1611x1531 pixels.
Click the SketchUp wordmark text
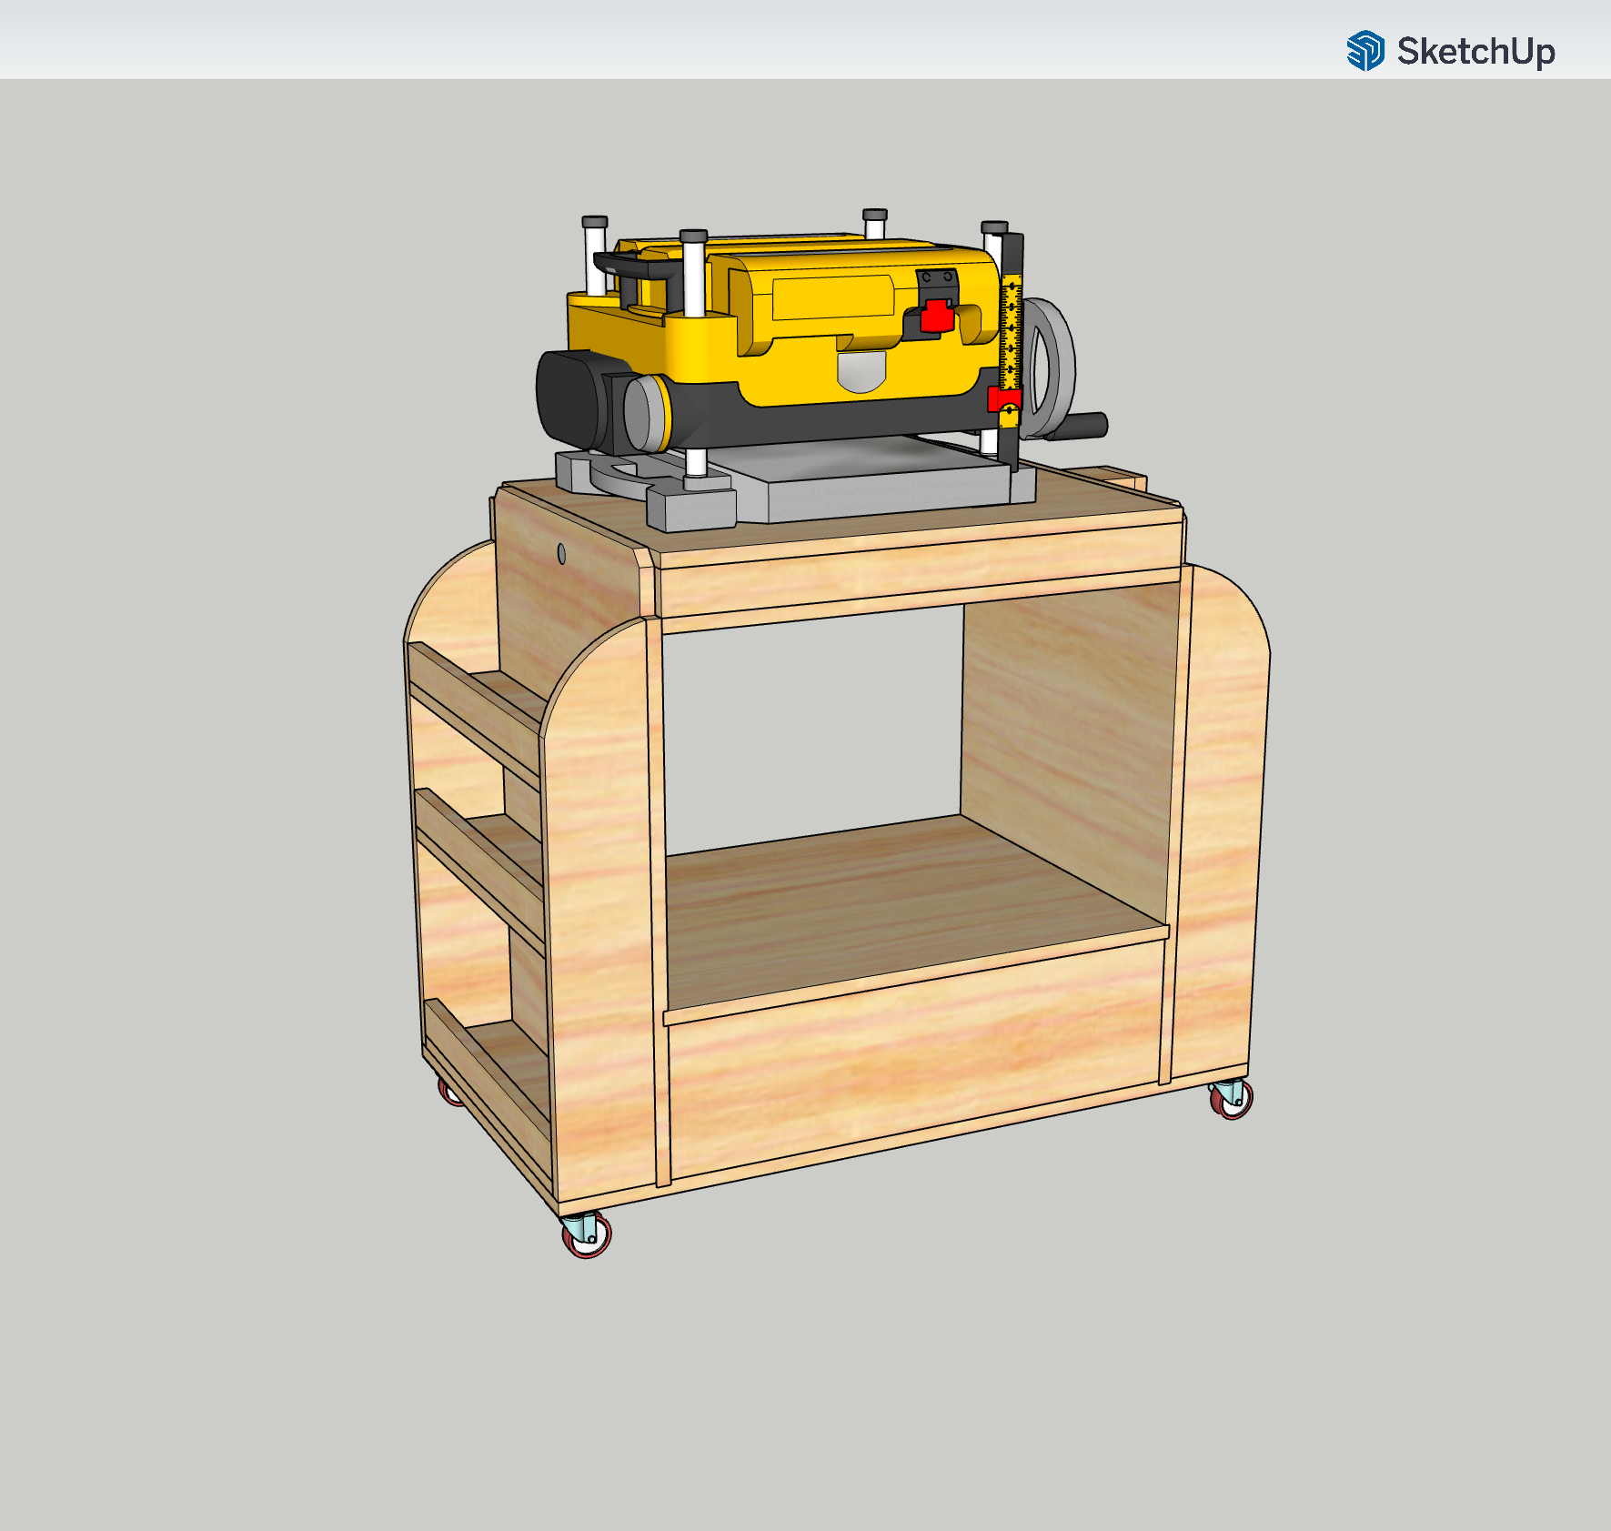coord(1475,51)
